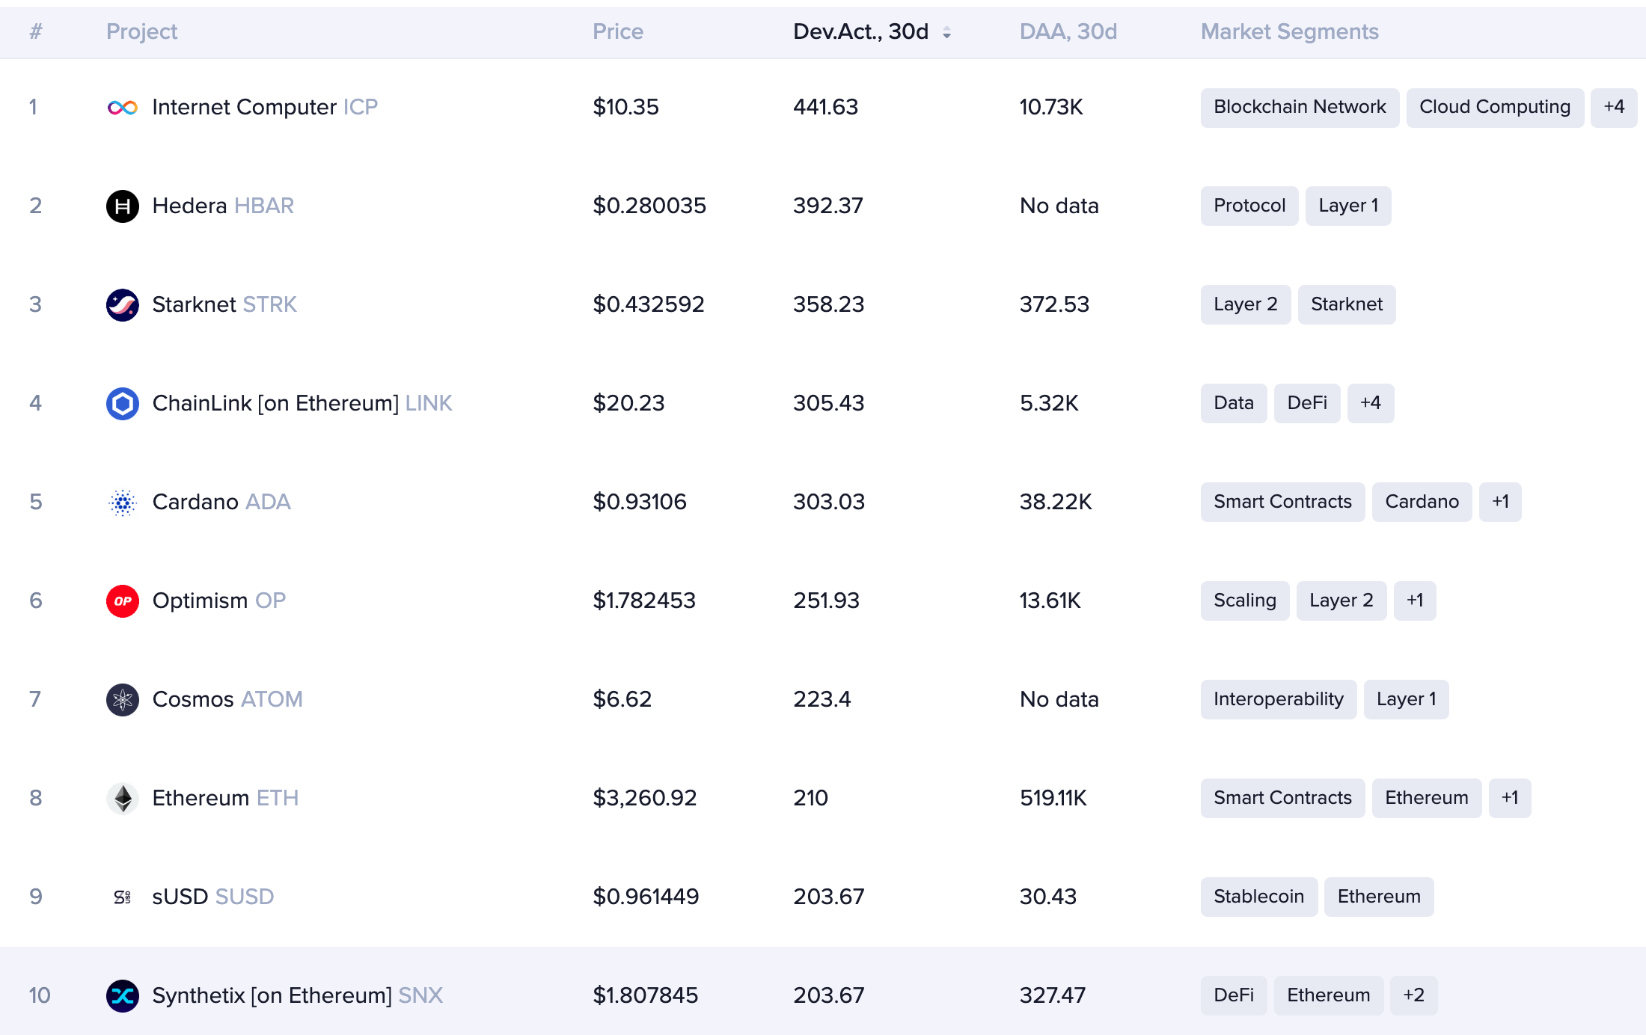
Task: Click the Market Segments column header
Action: [x=1289, y=31]
